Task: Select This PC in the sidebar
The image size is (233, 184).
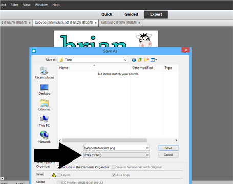Action: (x=45, y=121)
